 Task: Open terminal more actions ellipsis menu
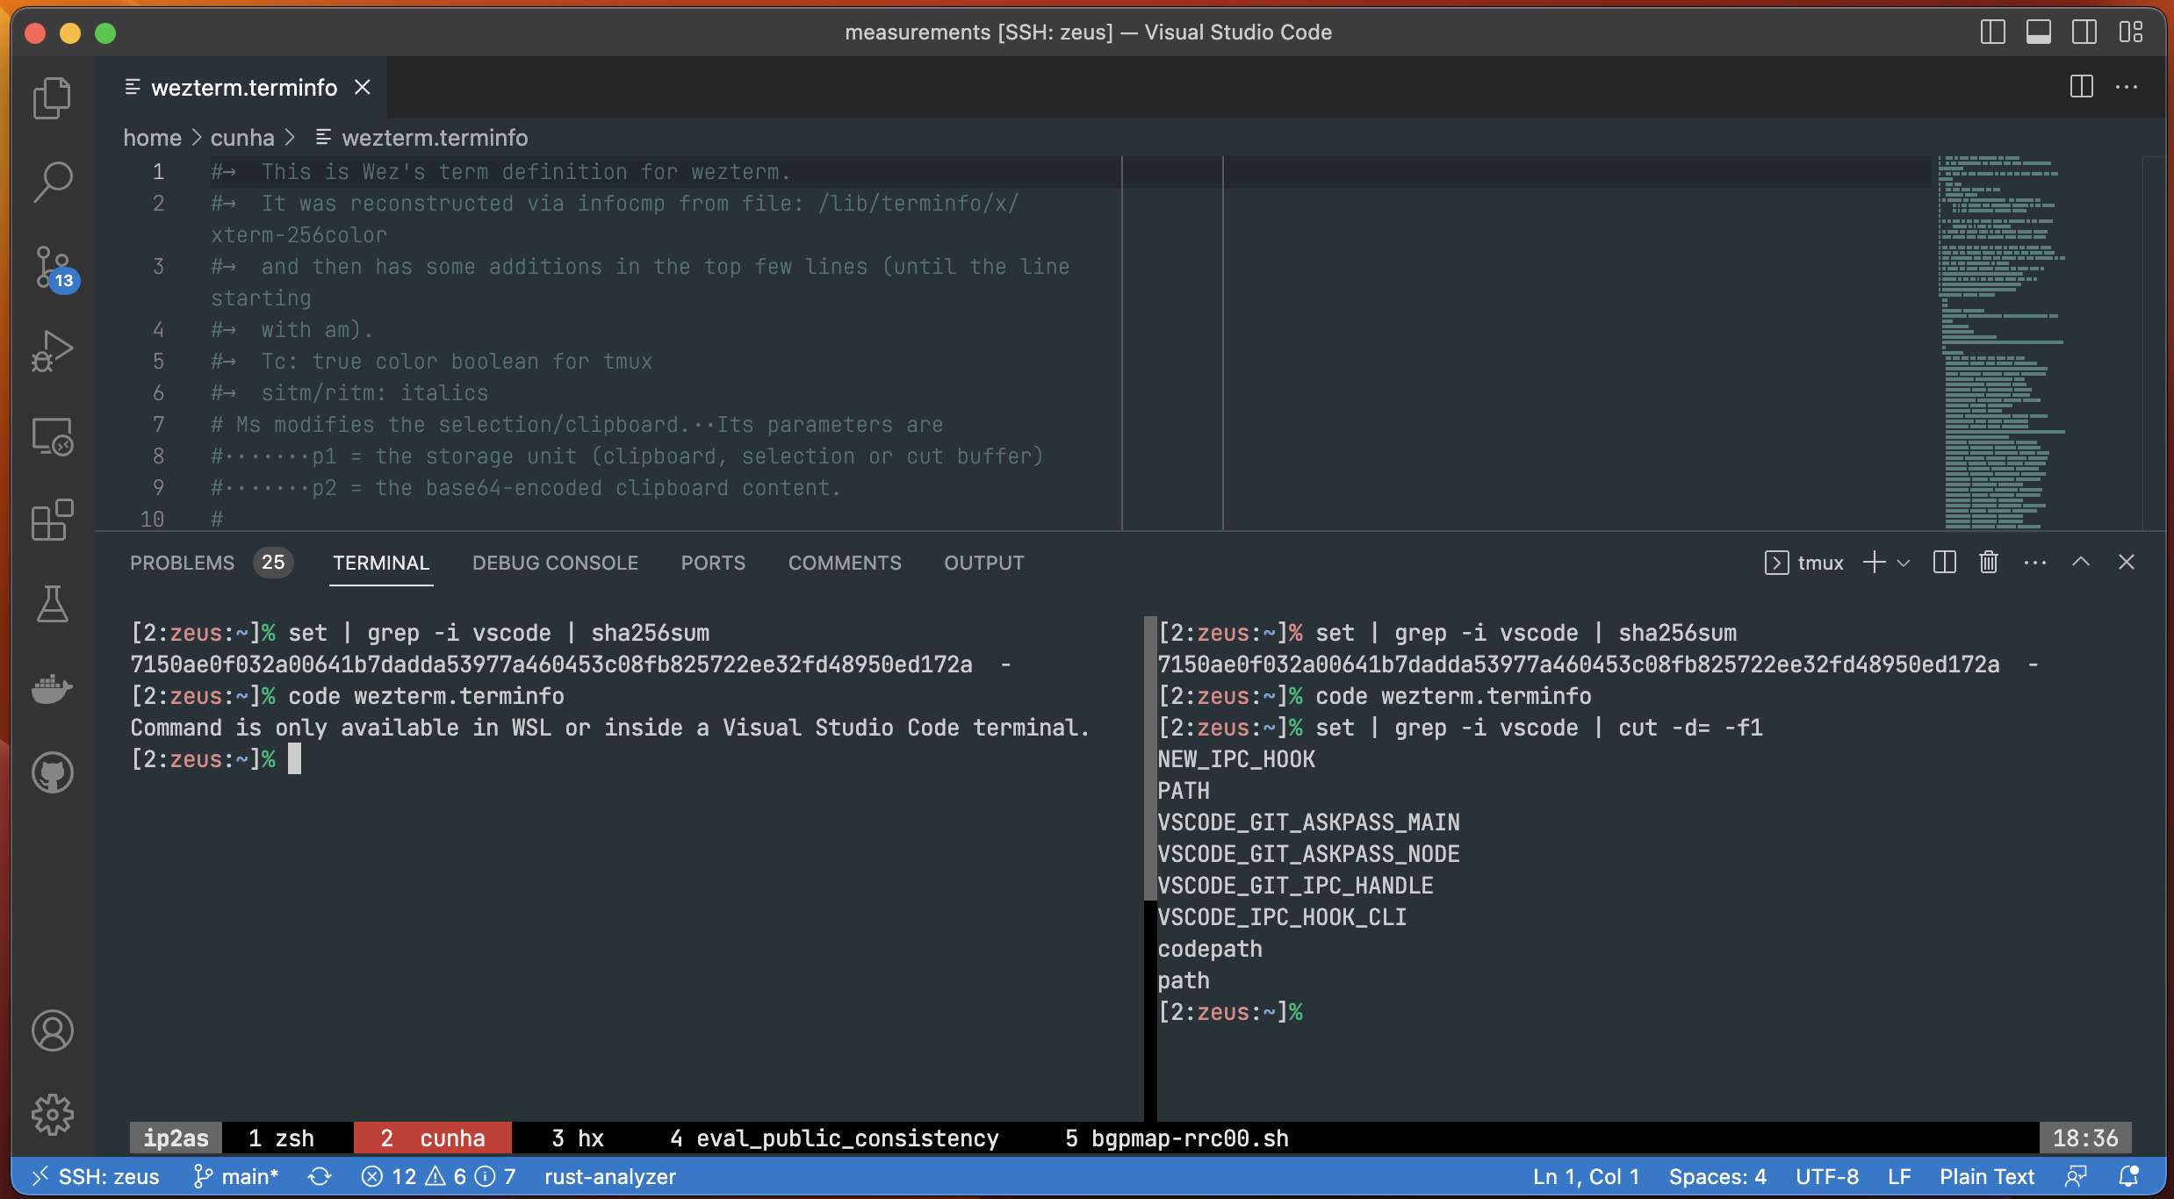click(2035, 562)
